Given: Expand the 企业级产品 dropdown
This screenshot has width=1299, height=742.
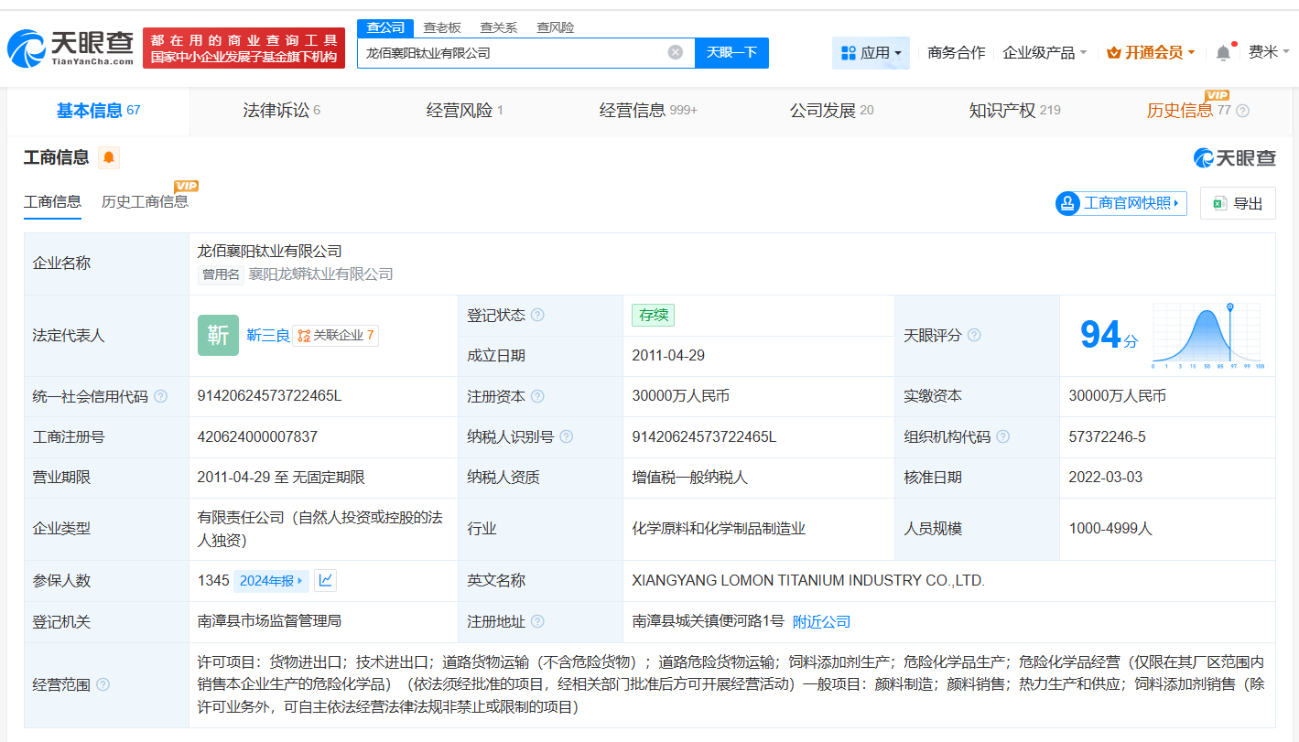Looking at the screenshot, I should pyautogui.click(x=1045, y=53).
